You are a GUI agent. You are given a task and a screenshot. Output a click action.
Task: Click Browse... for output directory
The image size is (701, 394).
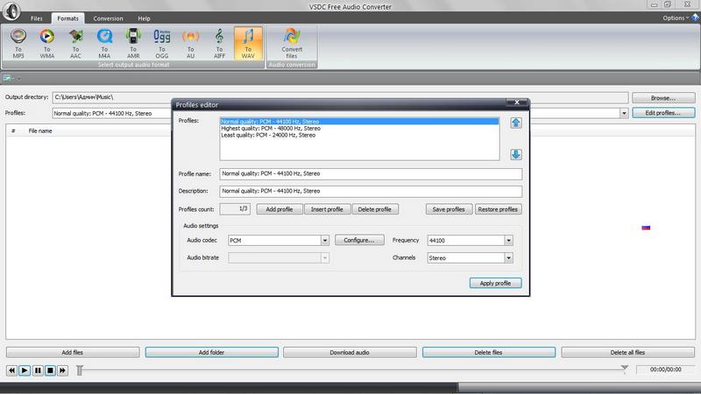pos(663,98)
